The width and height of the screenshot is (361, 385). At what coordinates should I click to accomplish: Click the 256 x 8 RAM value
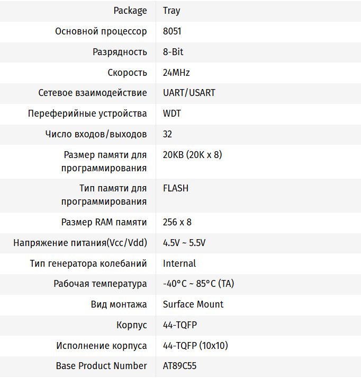(x=177, y=222)
